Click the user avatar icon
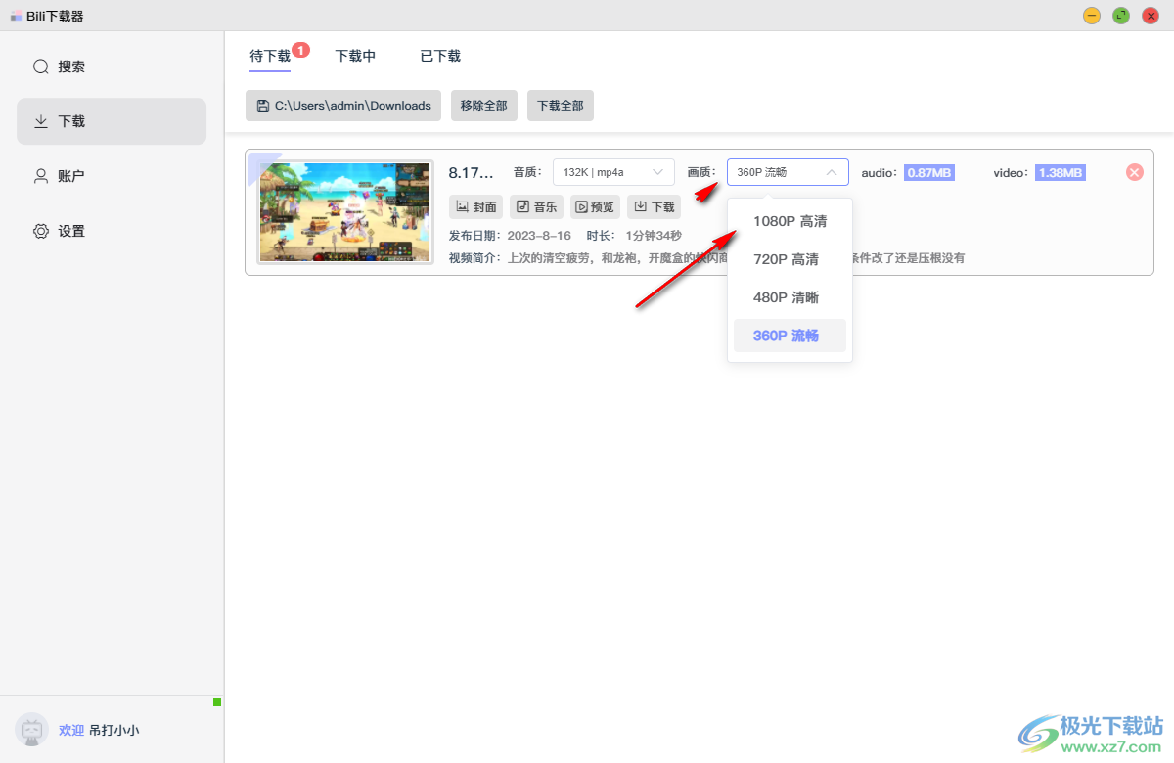This screenshot has width=1174, height=763. [x=32, y=730]
